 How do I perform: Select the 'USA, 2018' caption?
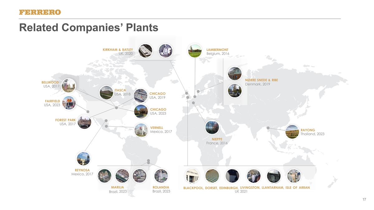pos(122,94)
